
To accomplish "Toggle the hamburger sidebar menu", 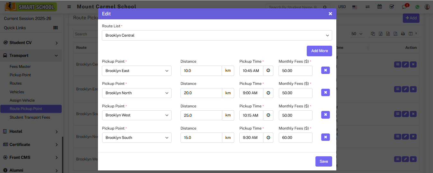I will click(69, 7).
